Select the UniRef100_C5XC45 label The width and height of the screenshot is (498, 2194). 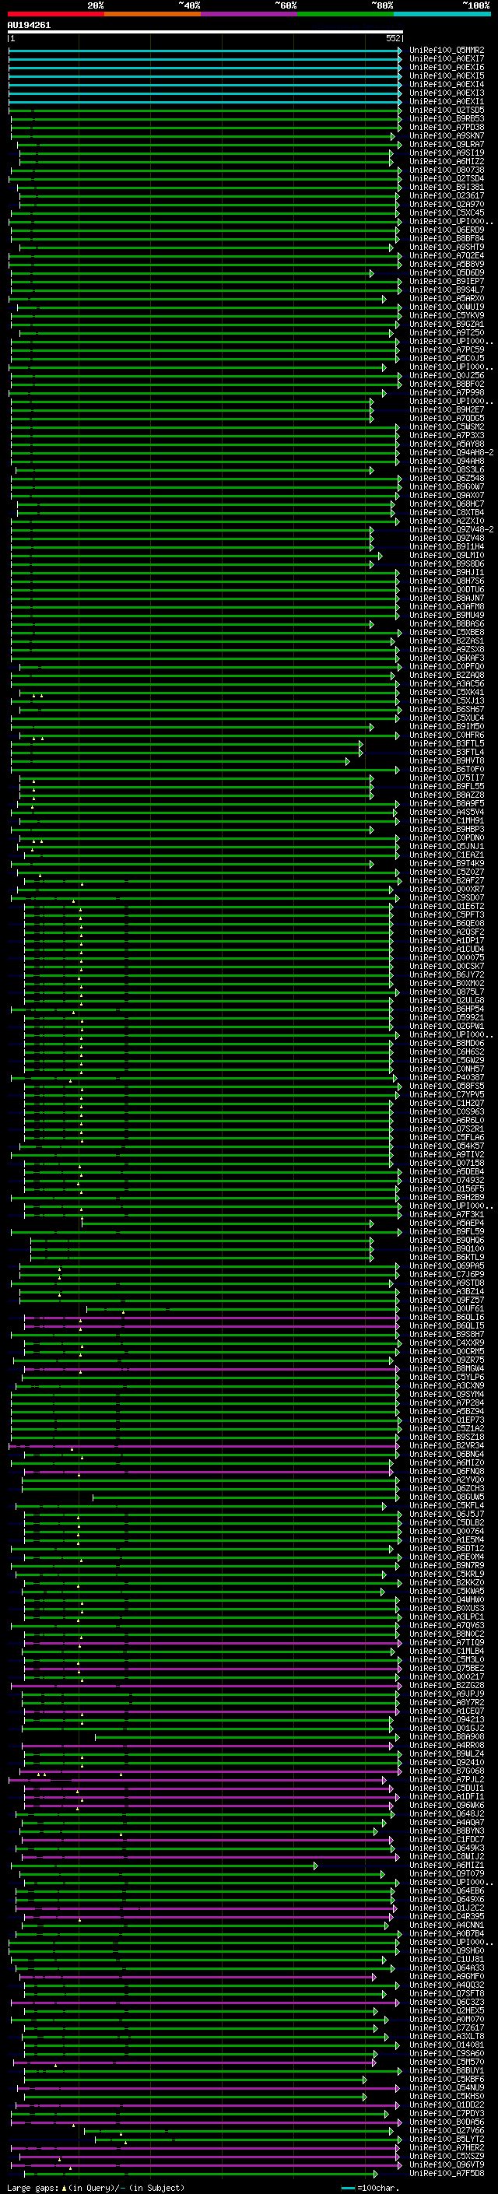click(x=447, y=213)
